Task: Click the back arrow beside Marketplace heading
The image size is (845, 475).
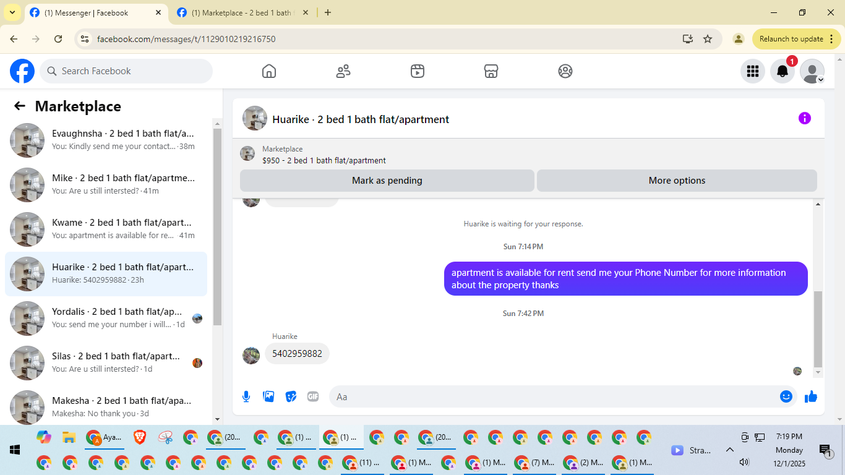Action: (x=20, y=106)
